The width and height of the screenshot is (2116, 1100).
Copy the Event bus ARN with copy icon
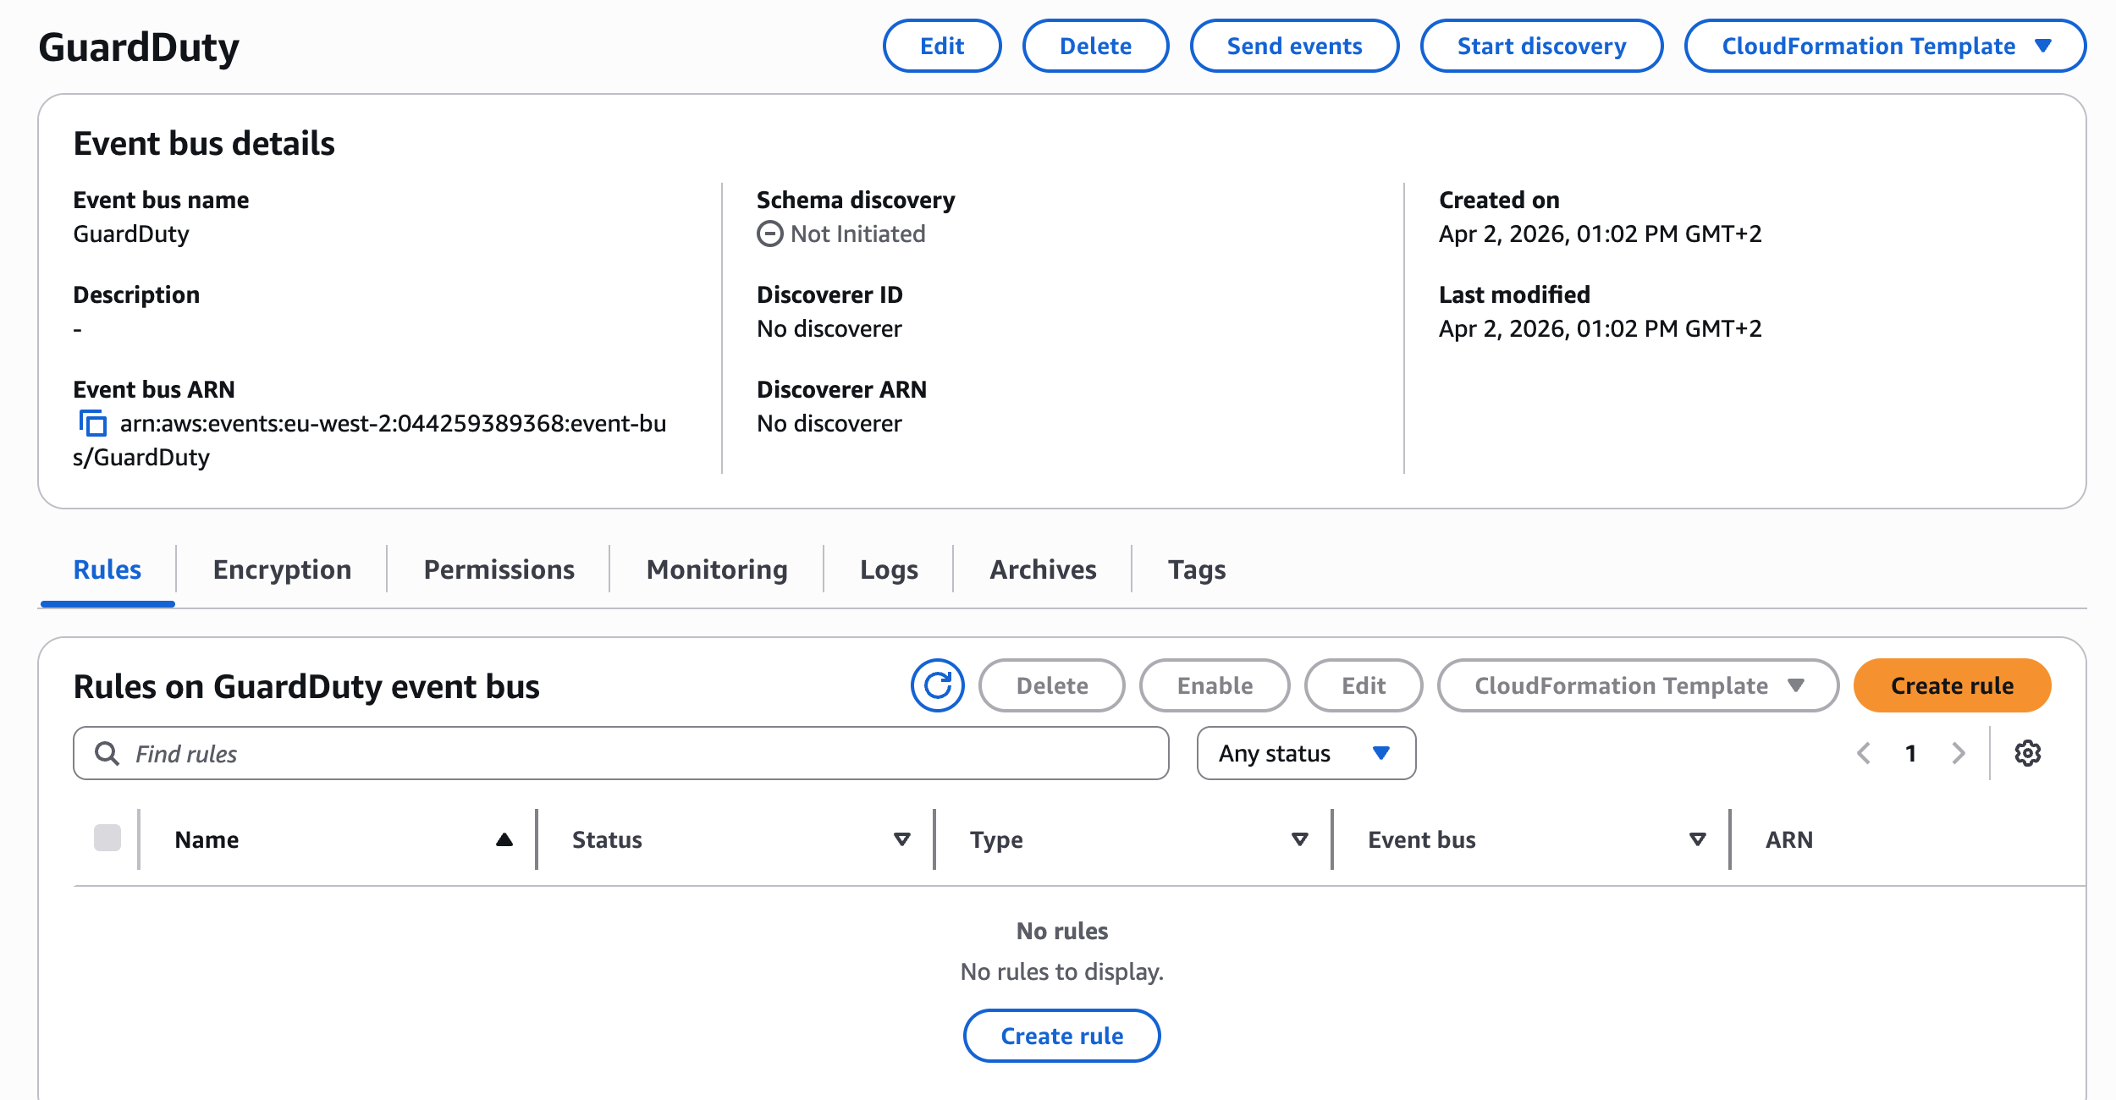92,423
